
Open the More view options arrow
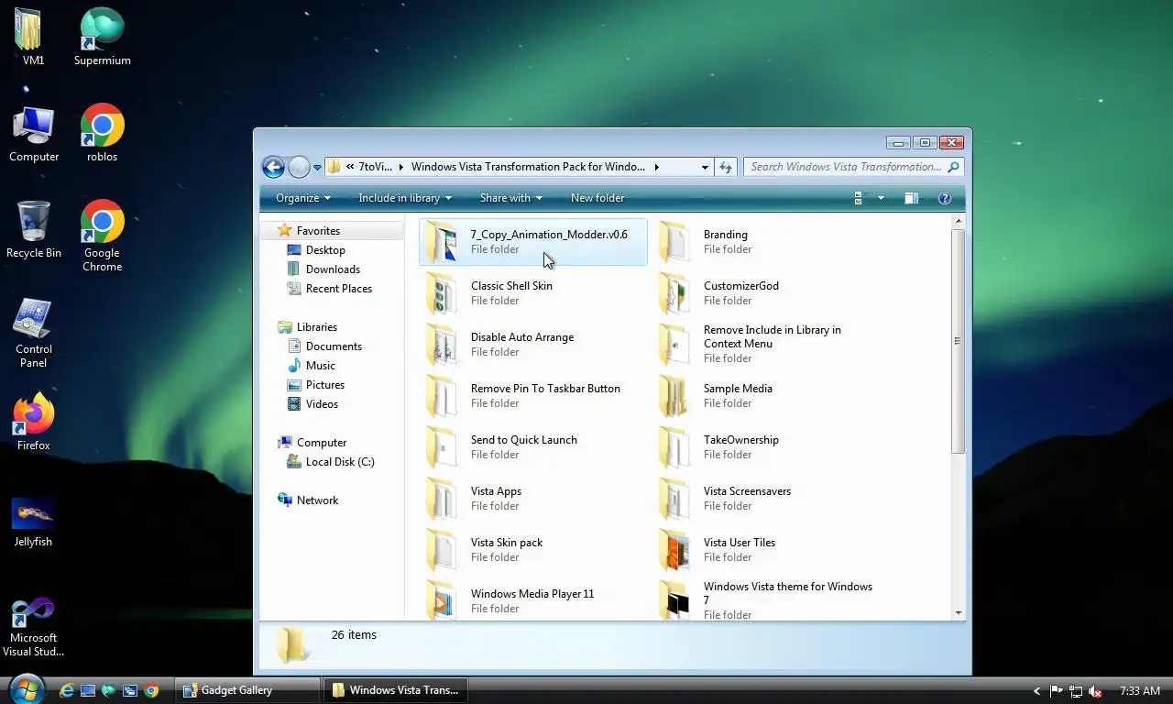(881, 198)
